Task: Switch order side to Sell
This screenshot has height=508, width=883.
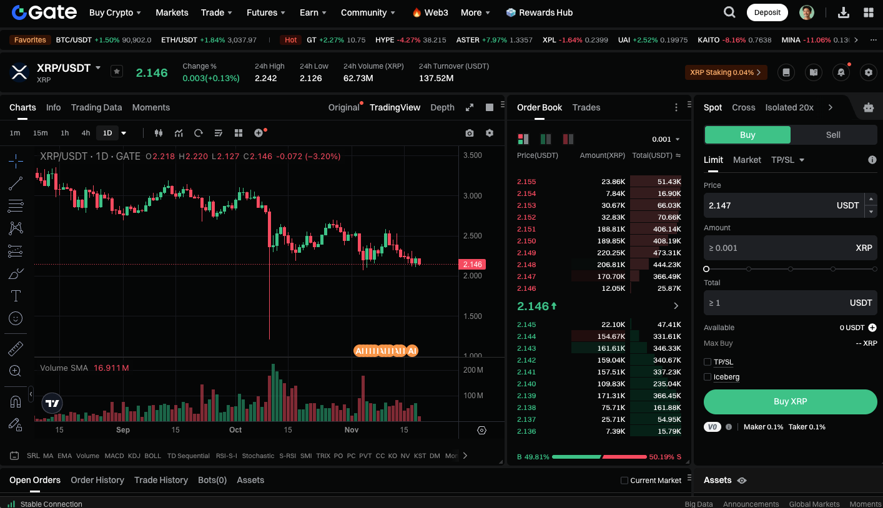Action: [x=833, y=135]
